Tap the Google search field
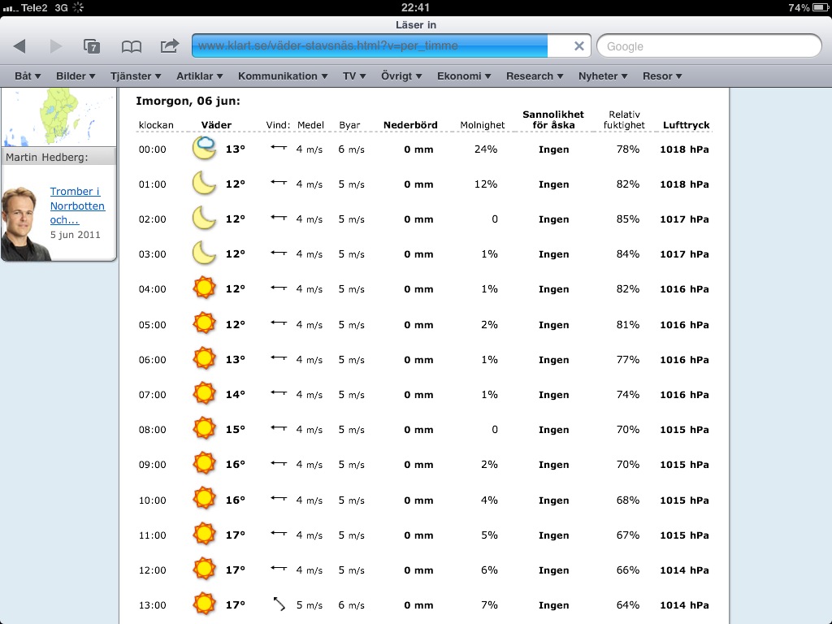The width and height of the screenshot is (832, 624). pos(709,46)
